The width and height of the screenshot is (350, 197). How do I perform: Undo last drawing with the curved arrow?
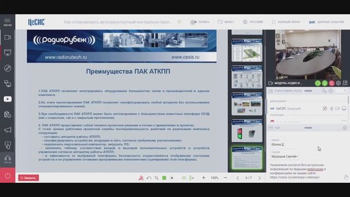(149, 178)
